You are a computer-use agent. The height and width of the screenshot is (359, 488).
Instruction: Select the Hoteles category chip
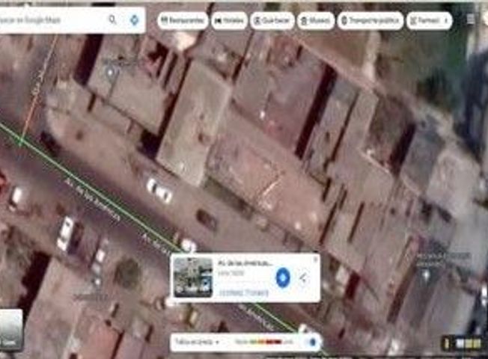[229, 20]
